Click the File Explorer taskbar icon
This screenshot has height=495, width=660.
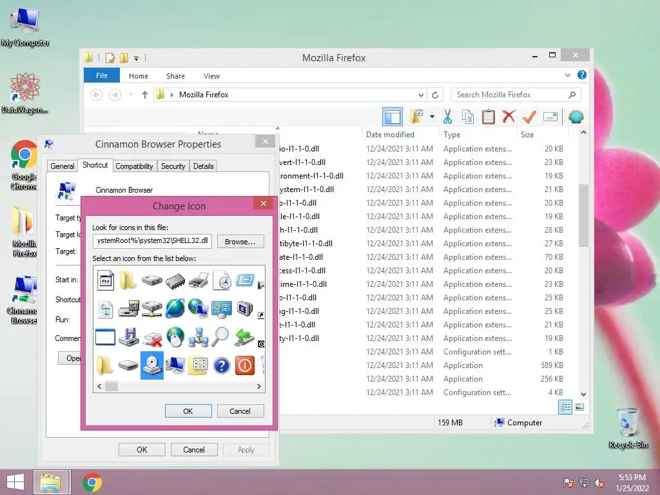[x=50, y=482]
